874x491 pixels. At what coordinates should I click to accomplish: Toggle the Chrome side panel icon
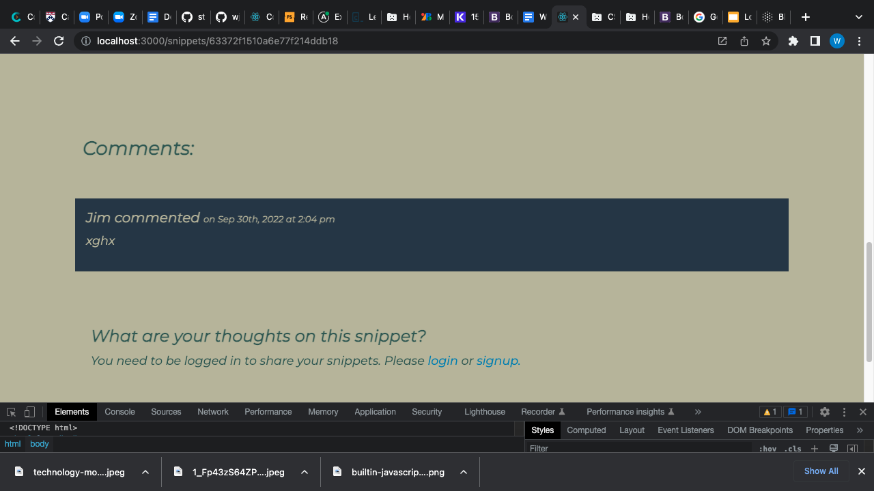[815, 41]
